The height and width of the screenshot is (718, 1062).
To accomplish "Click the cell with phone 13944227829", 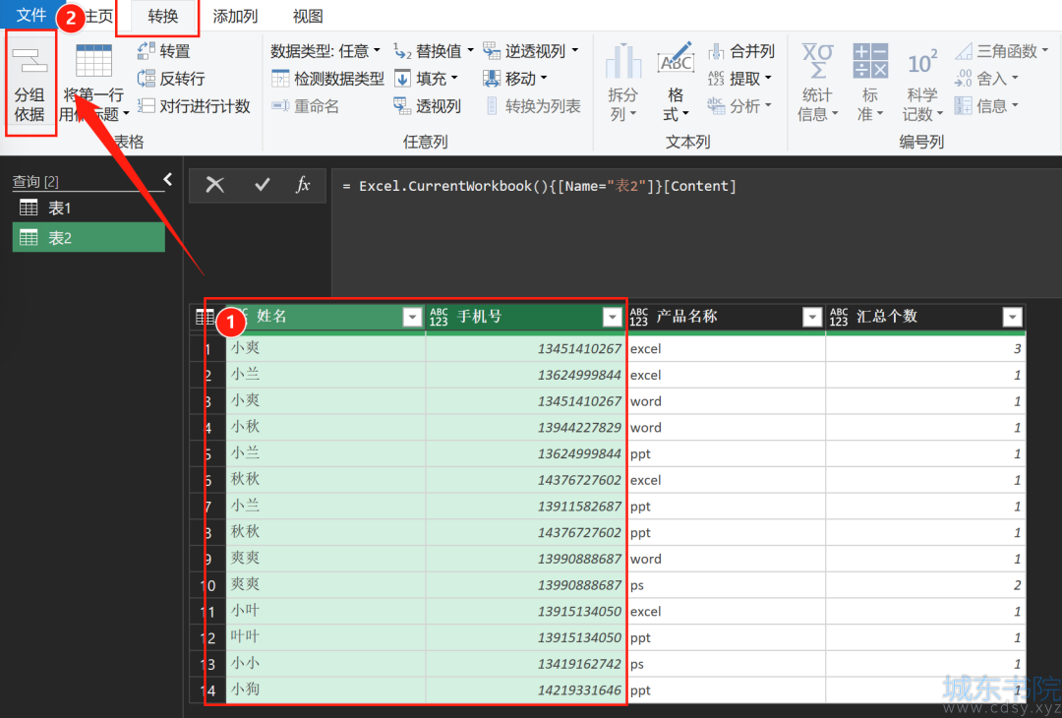I will [x=525, y=428].
